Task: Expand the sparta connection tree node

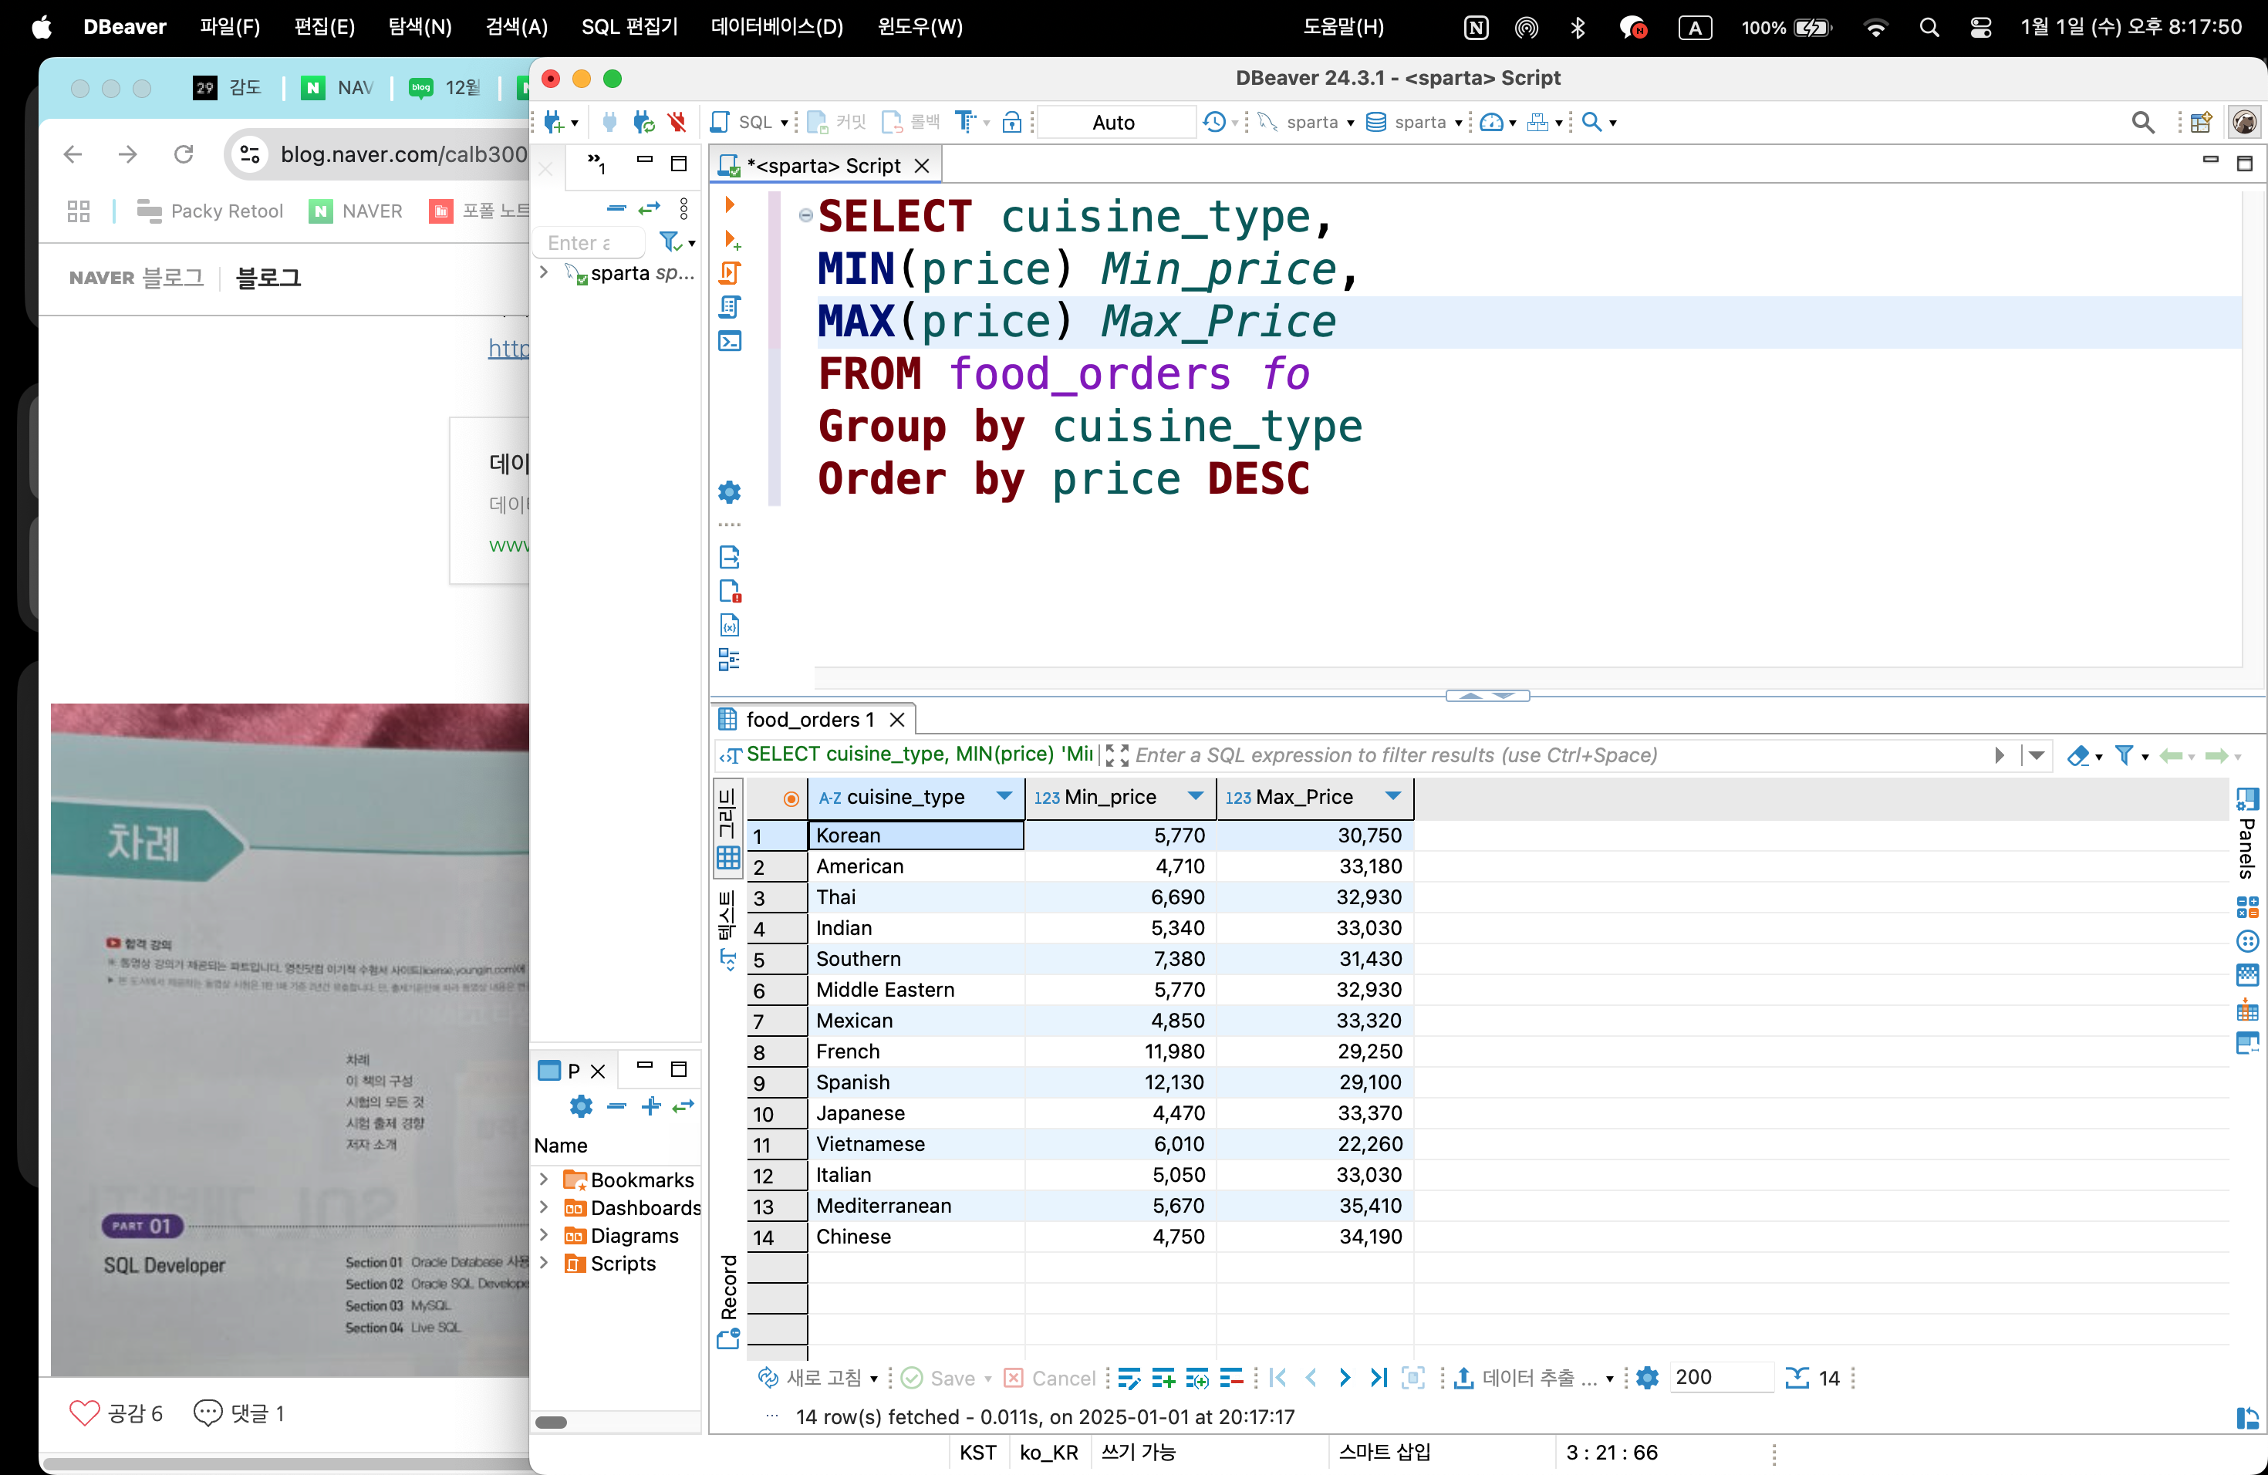Action: pos(544,272)
